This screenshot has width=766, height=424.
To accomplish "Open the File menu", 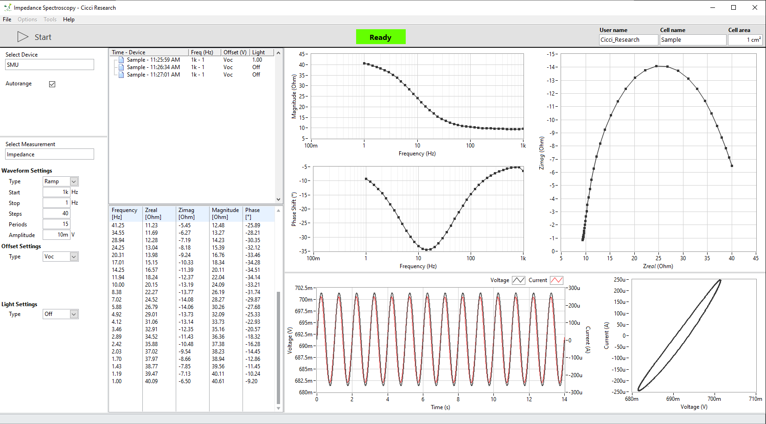I will coord(7,19).
